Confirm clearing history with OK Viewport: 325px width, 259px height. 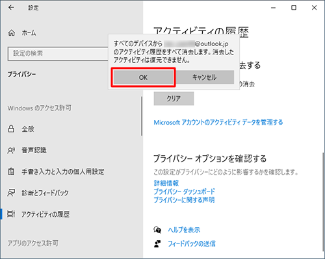point(143,77)
